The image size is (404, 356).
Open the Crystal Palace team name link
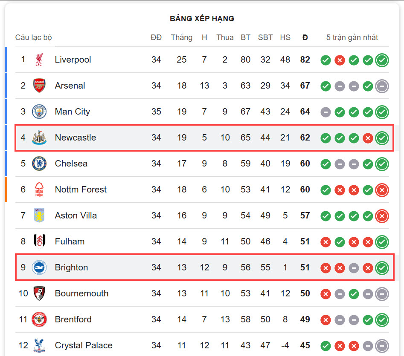84,345
